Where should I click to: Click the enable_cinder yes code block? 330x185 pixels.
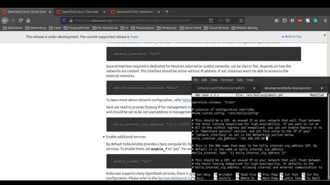tap(149, 161)
